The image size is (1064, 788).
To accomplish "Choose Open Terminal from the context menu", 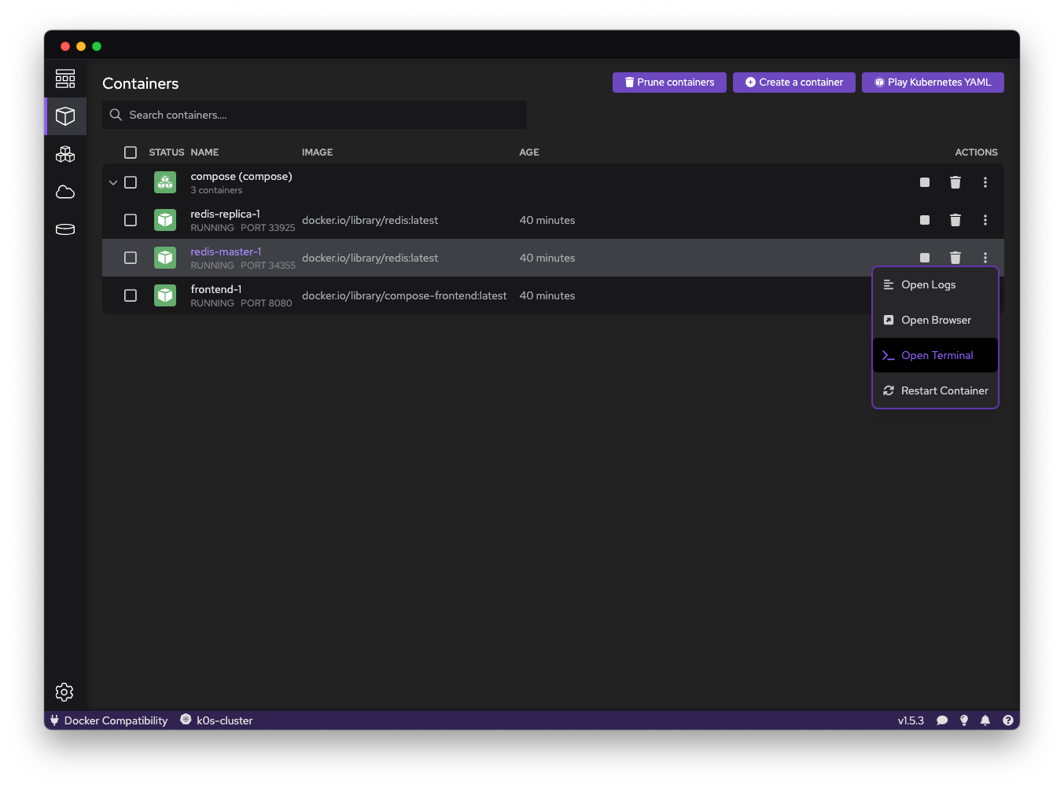I will tap(935, 355).
